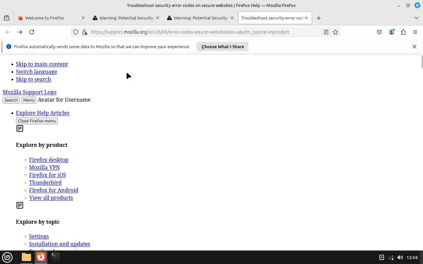Open the volume control in system tray
Image resolution: width=423 pixels, height=264 pixels.
(400, 257)
